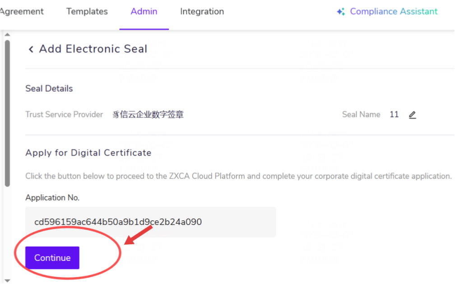The image size is (455, 284).
Task: Click the Seal Details heading
Action: (x=49, y=88)
